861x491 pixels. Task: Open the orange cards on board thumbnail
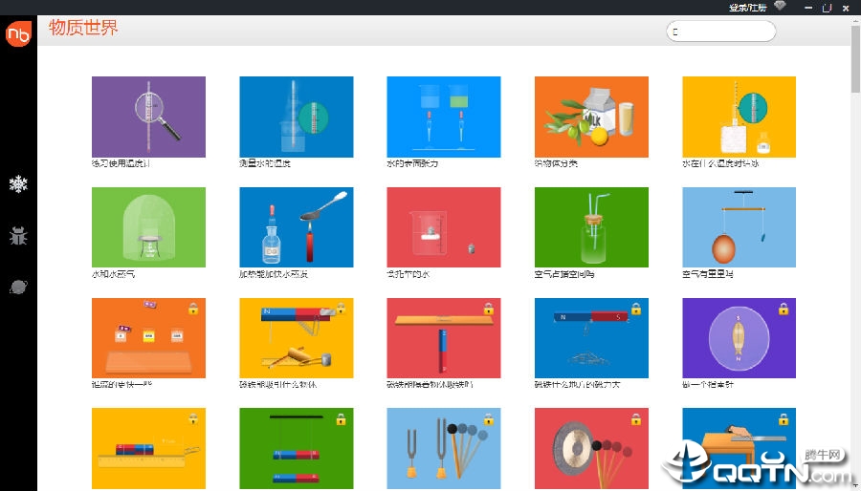[148, 338]
